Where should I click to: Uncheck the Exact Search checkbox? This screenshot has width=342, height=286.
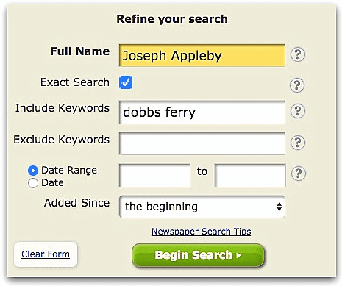[x=126, y=82]
